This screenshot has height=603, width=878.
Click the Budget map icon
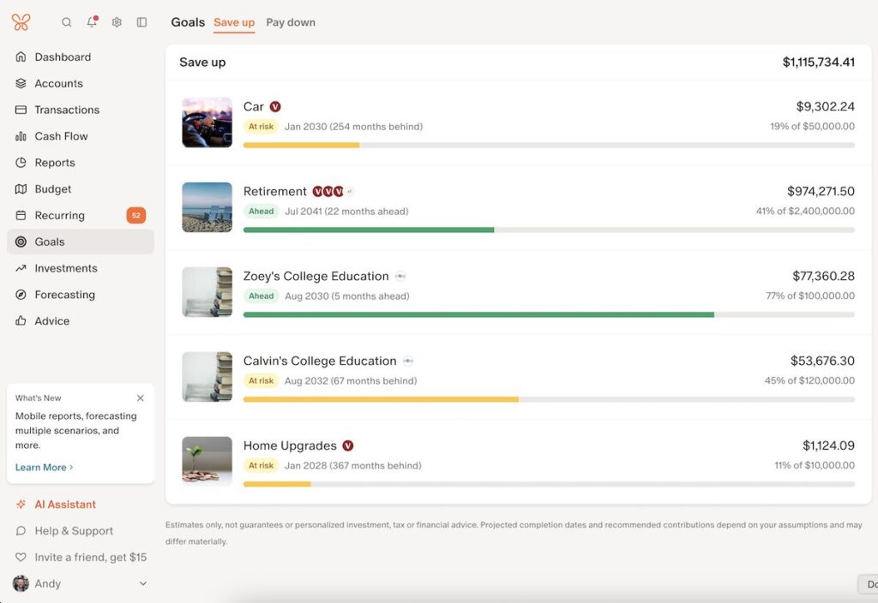click(x=21, y=189)
